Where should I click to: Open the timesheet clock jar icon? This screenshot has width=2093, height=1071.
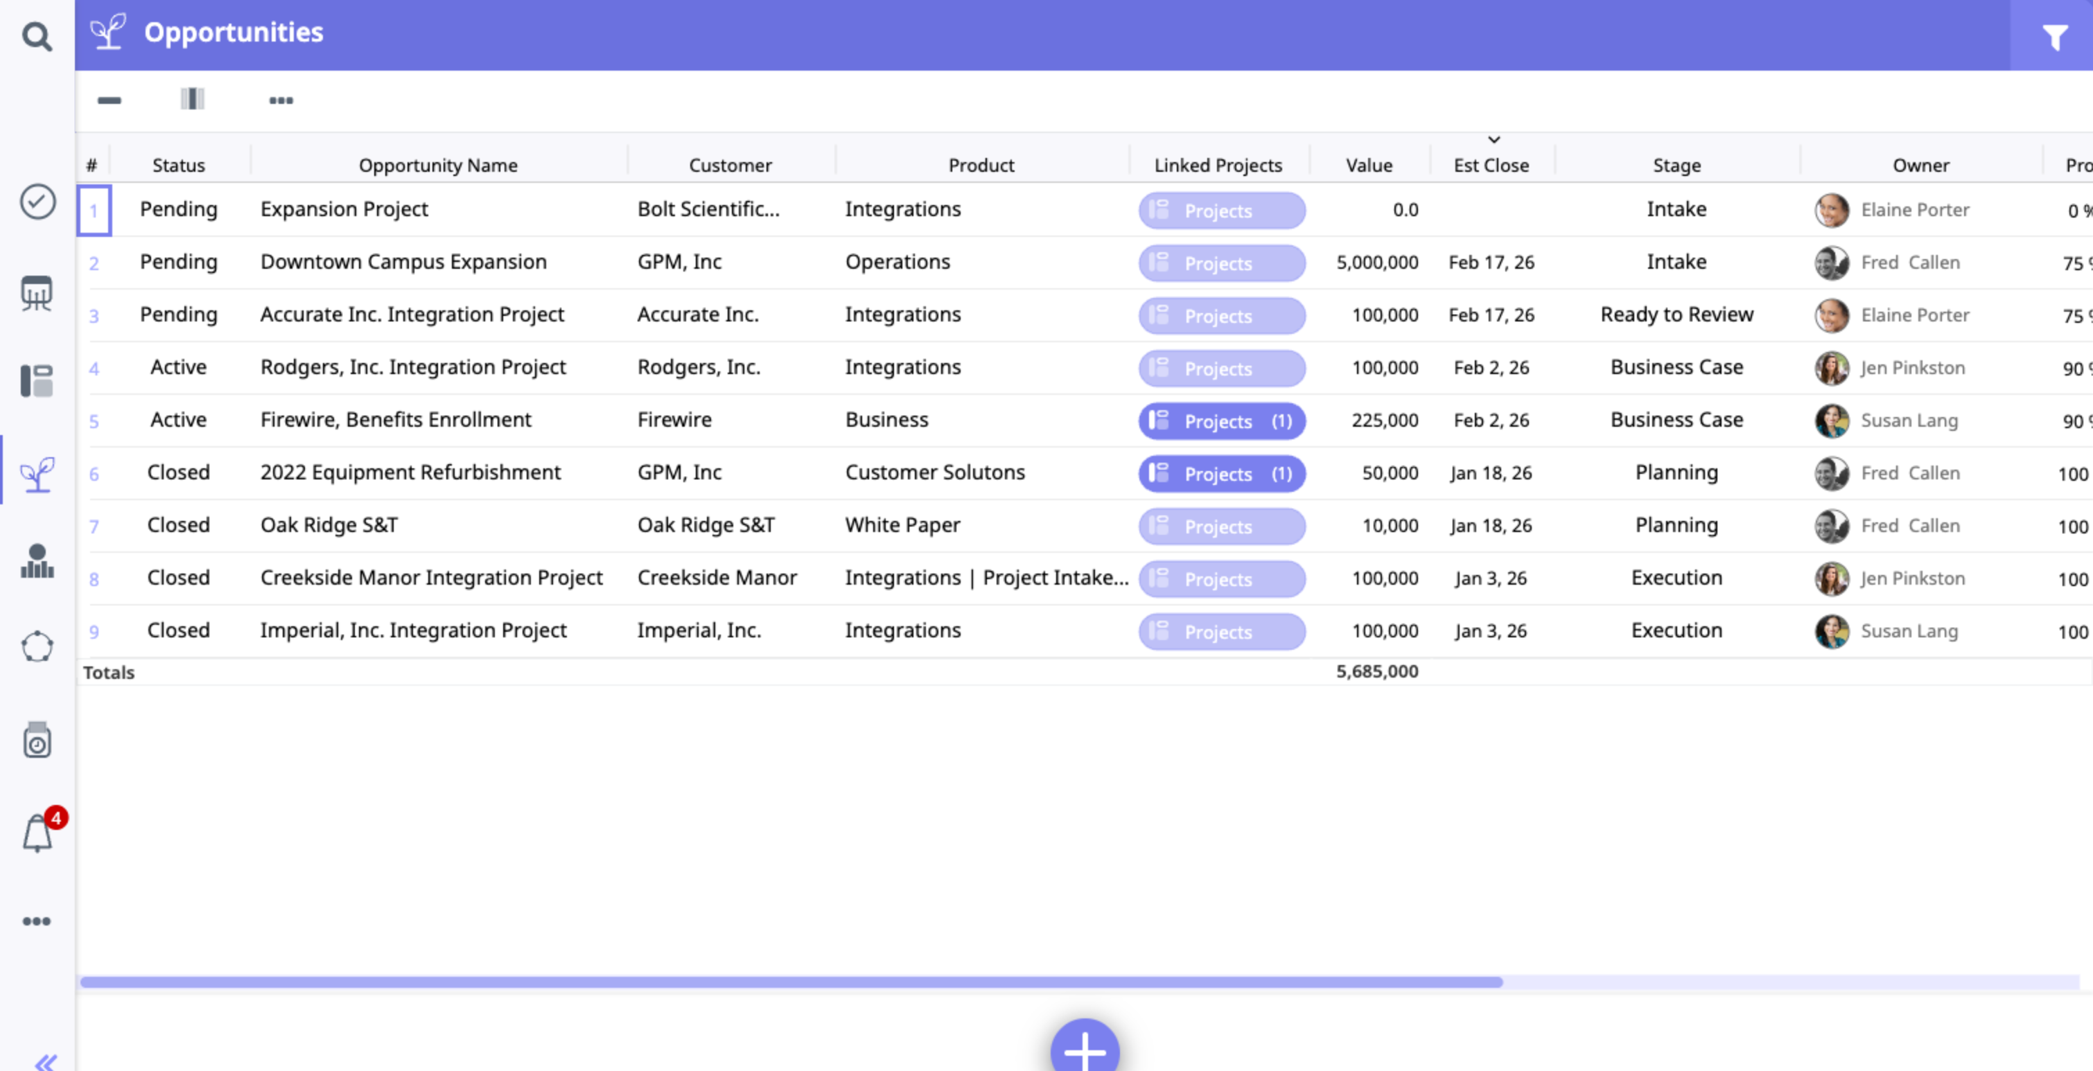(x=37, y=739)
